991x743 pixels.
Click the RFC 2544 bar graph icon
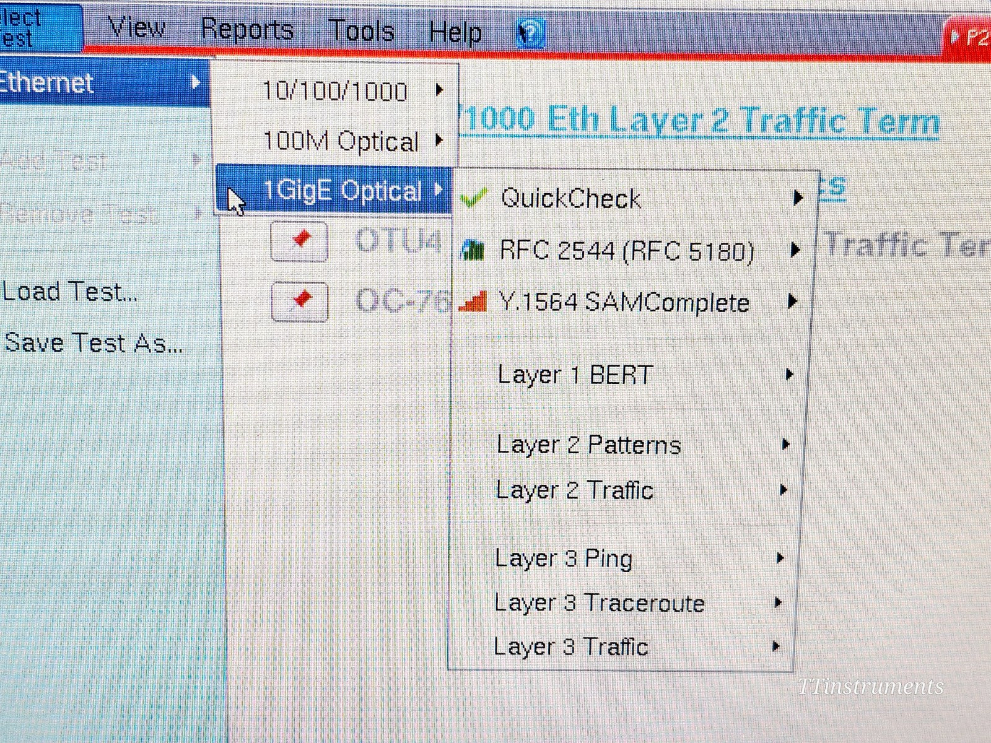[473, 249]
